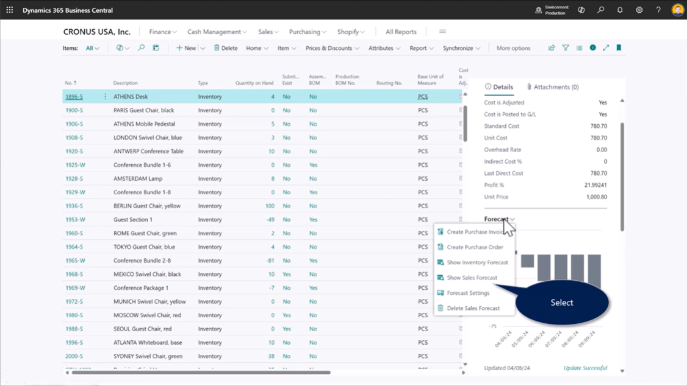Open the Analyze list view icon
The height and width of the screenshot is (386, 687).
[579, 47]
